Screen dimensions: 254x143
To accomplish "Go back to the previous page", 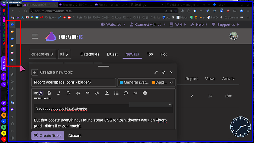I will (x=13, y=11).
